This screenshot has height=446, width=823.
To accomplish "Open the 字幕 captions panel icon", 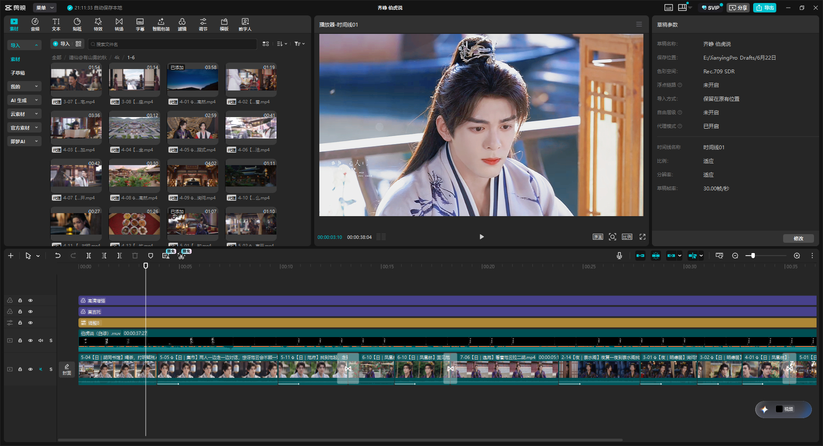I will (x=140, y=24).
